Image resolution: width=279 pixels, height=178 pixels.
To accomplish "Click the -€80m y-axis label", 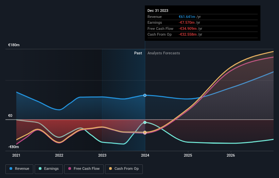I will pos(13,147).
